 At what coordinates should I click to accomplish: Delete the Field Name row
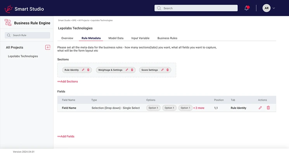coord(268,108)
